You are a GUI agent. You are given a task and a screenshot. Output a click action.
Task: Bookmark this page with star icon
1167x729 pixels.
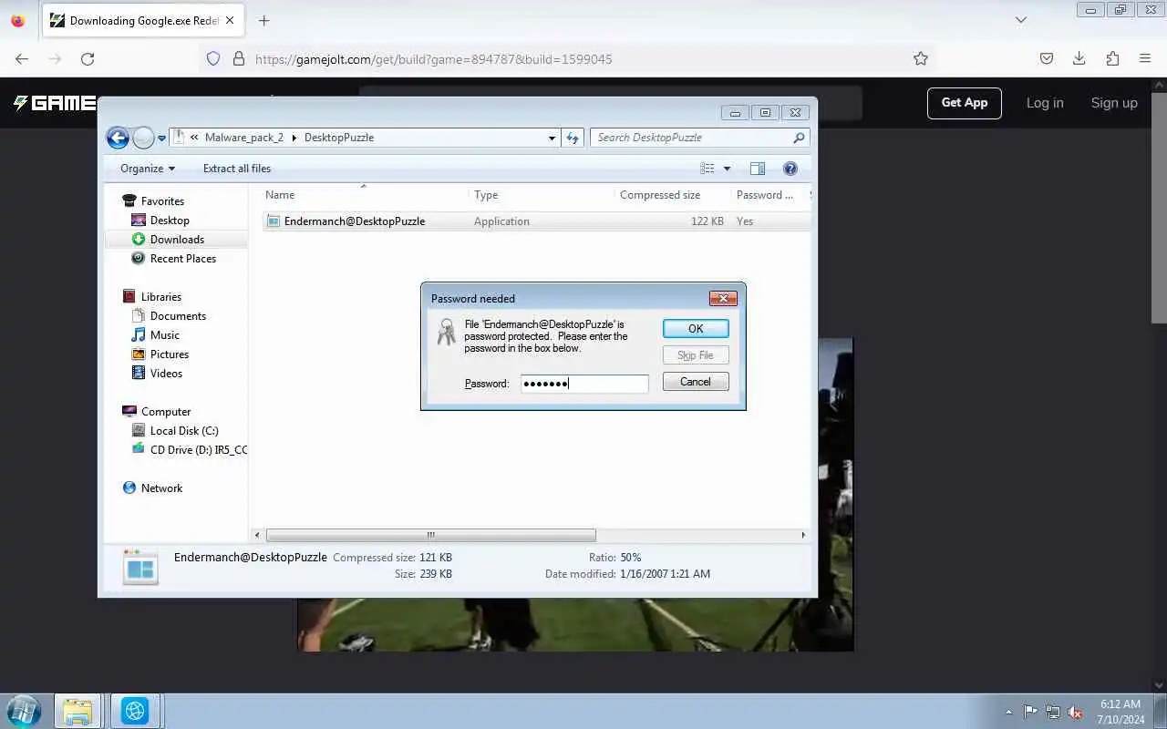pyautogui.click(x=921, y=58)
